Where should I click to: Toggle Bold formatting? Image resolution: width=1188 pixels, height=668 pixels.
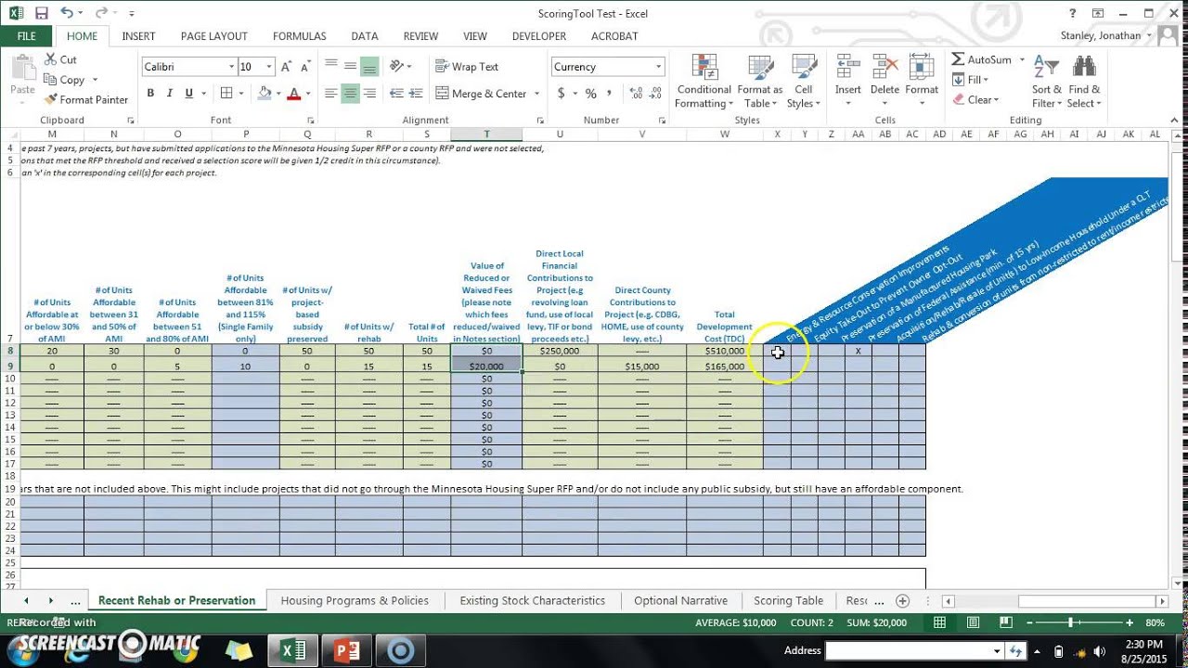click(150, 94)
